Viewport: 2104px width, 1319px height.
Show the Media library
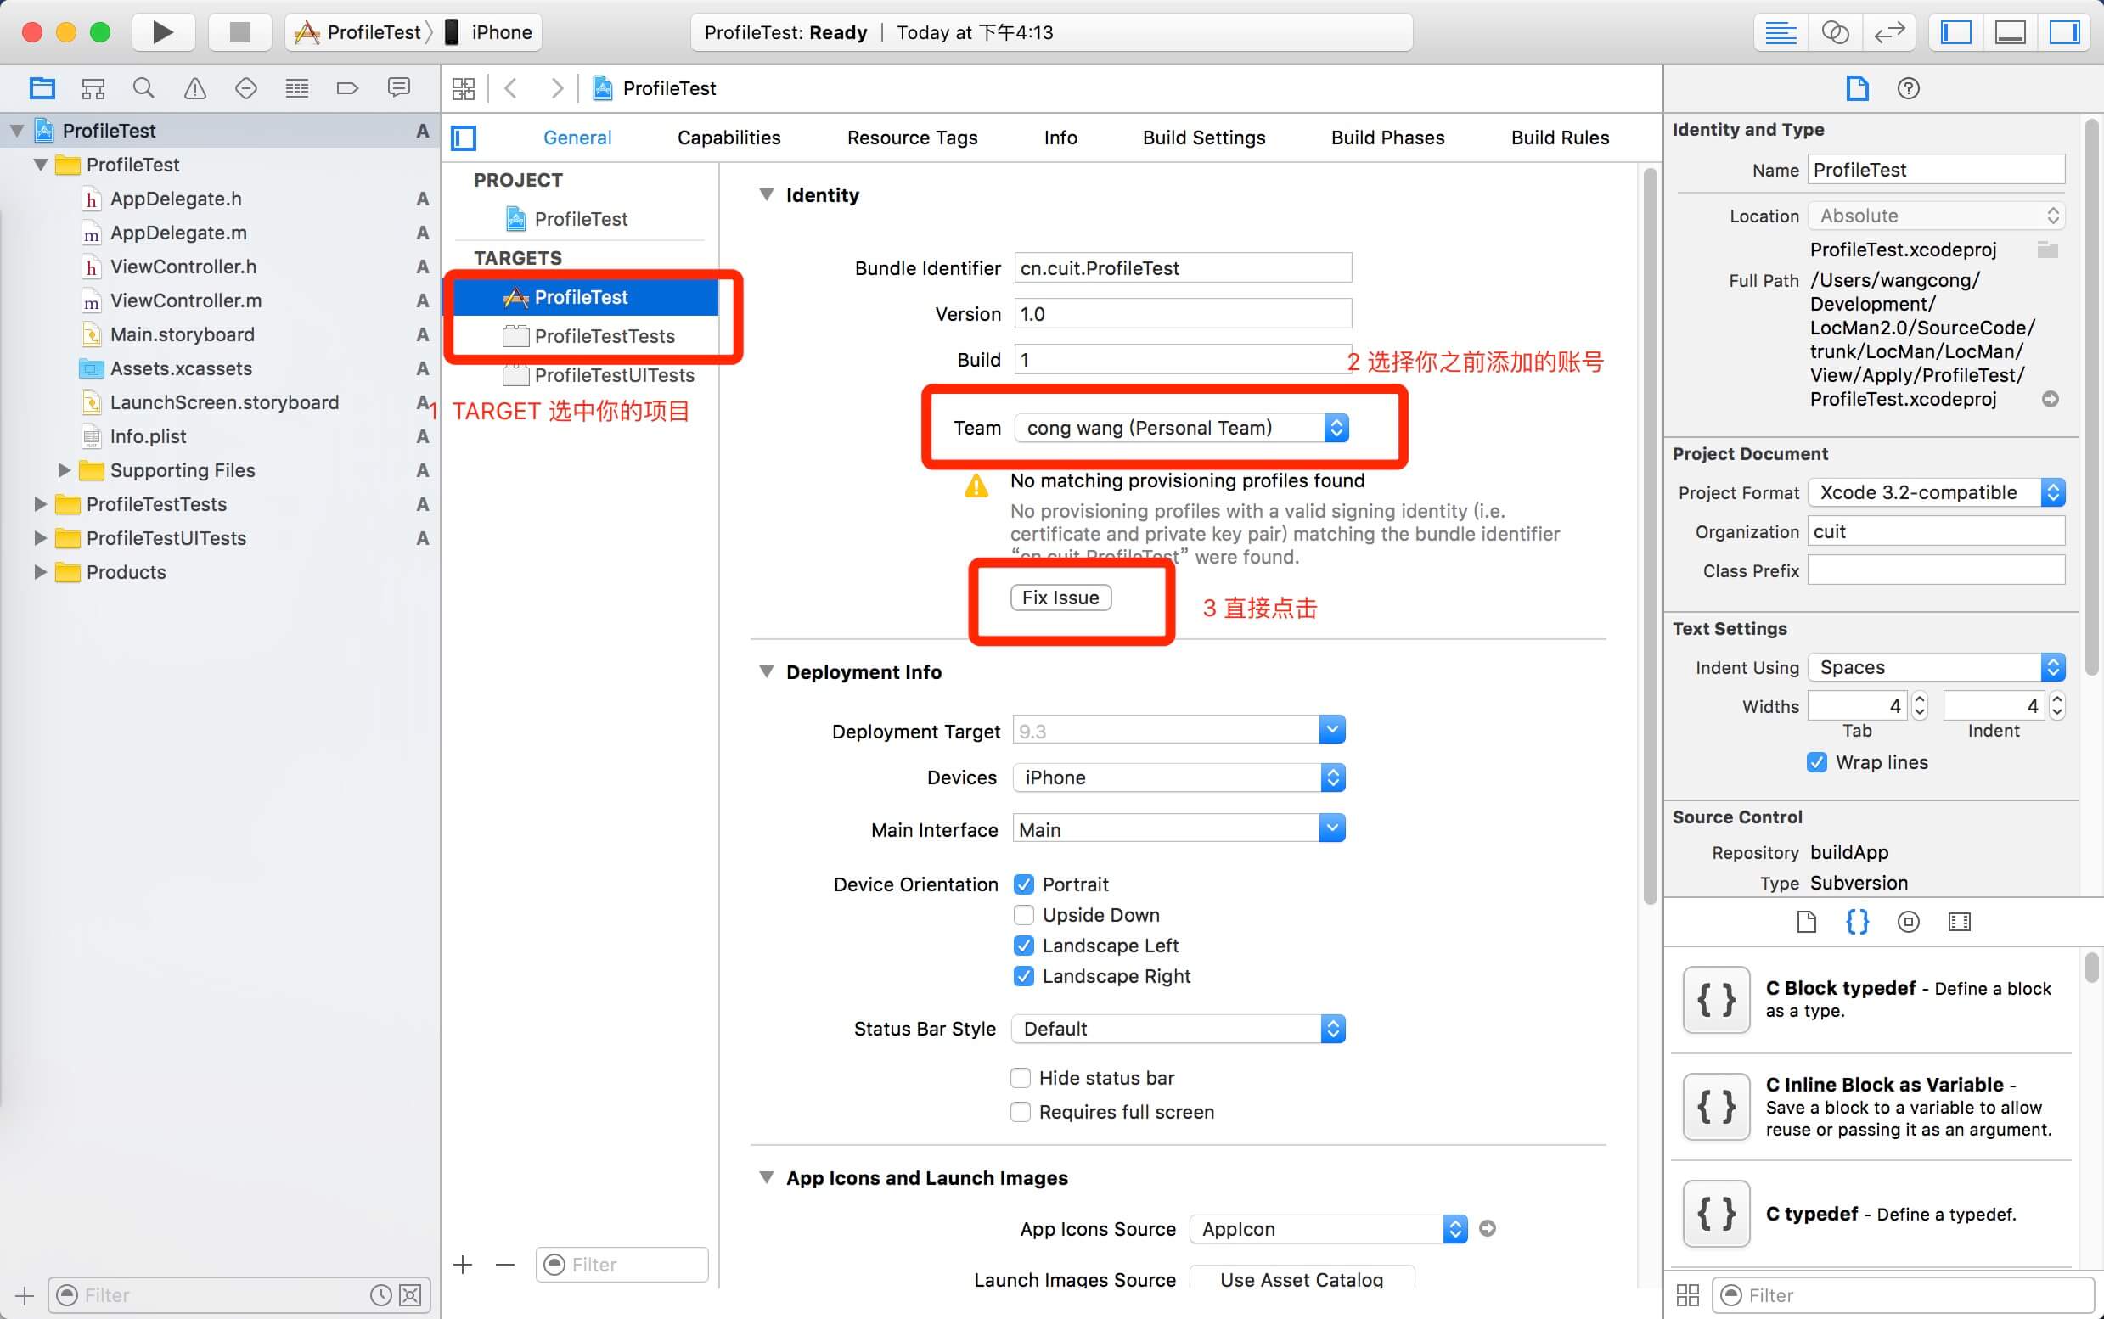coord(1959,922)
